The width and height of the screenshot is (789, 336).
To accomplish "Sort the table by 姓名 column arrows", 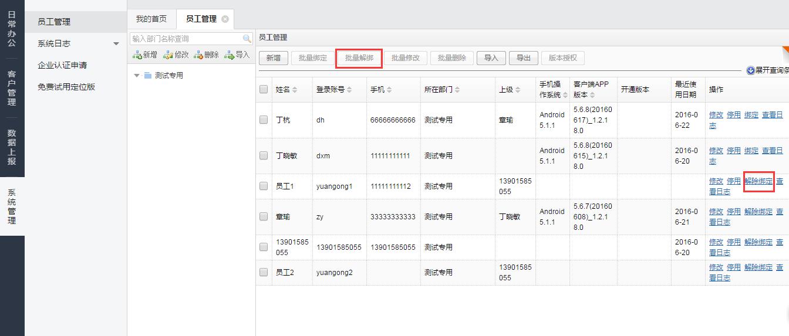I will pos(295,90).
